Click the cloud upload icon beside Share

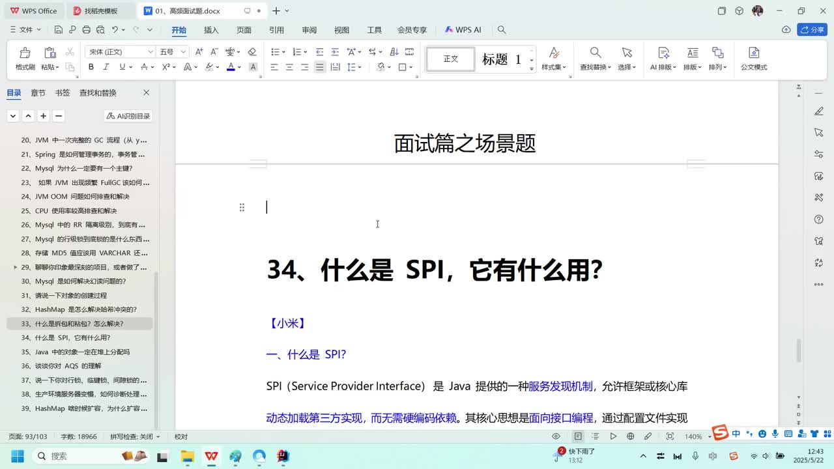tap(786, 30)
